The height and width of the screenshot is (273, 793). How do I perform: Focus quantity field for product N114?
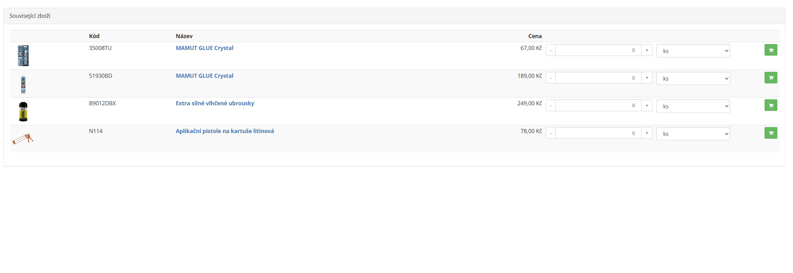598,133
